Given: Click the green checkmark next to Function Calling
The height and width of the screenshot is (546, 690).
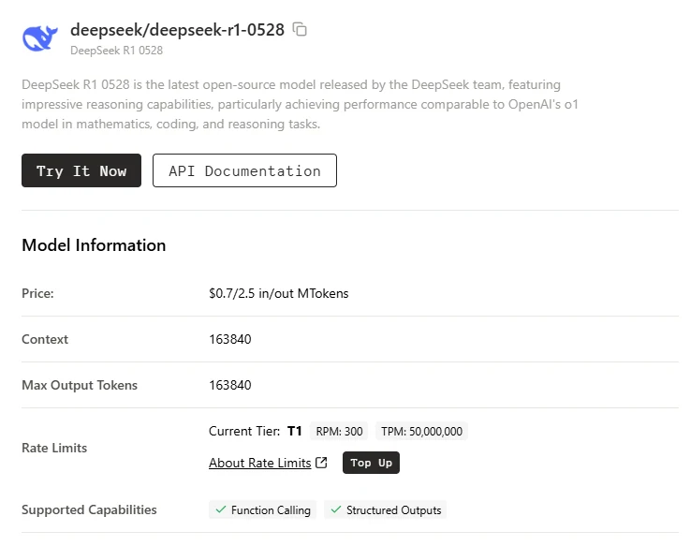Looking at the screenshot, I should (x=220, y=509).
